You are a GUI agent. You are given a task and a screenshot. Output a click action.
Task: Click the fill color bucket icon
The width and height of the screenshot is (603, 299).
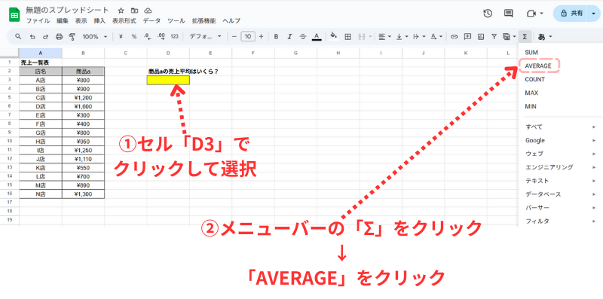pyautogui.click(x=334, y=36)
